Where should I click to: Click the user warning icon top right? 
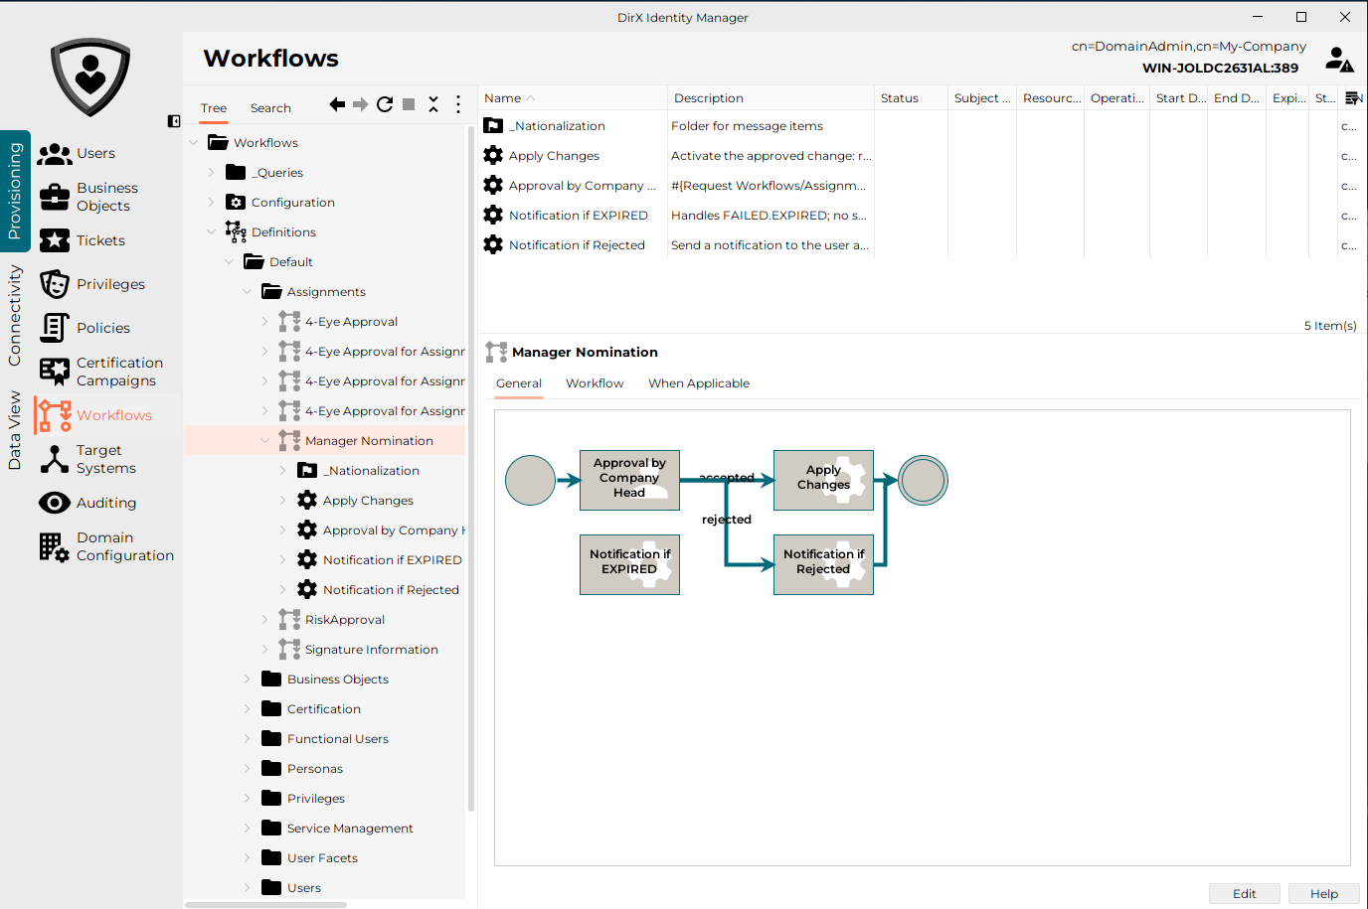click(x=1339, y=60)
